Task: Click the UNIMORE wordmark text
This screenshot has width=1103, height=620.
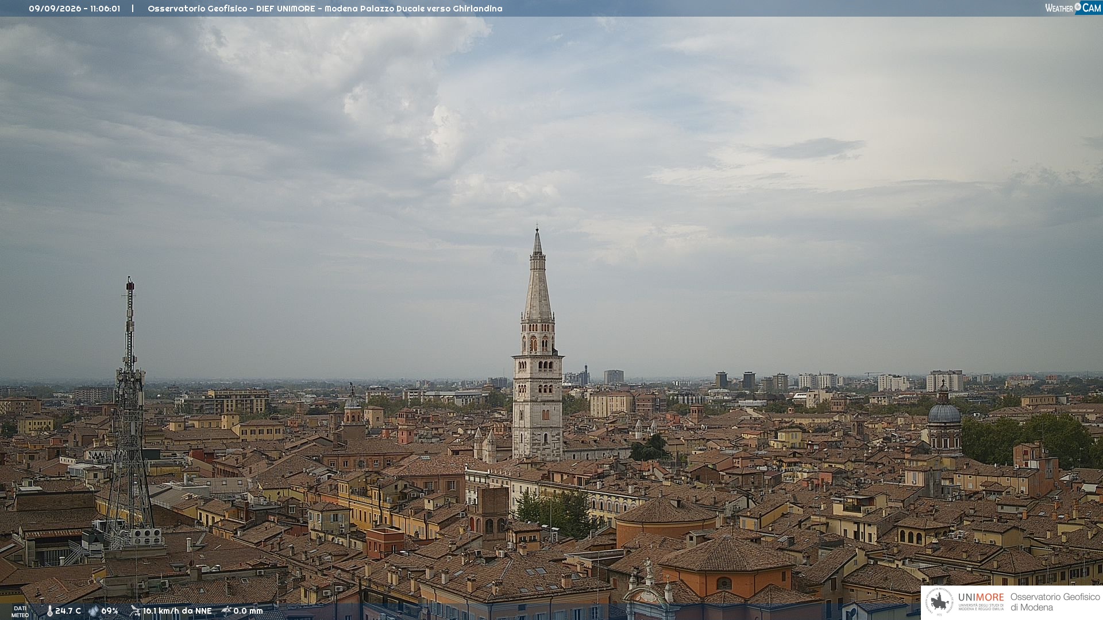Action: pos(981,597)
